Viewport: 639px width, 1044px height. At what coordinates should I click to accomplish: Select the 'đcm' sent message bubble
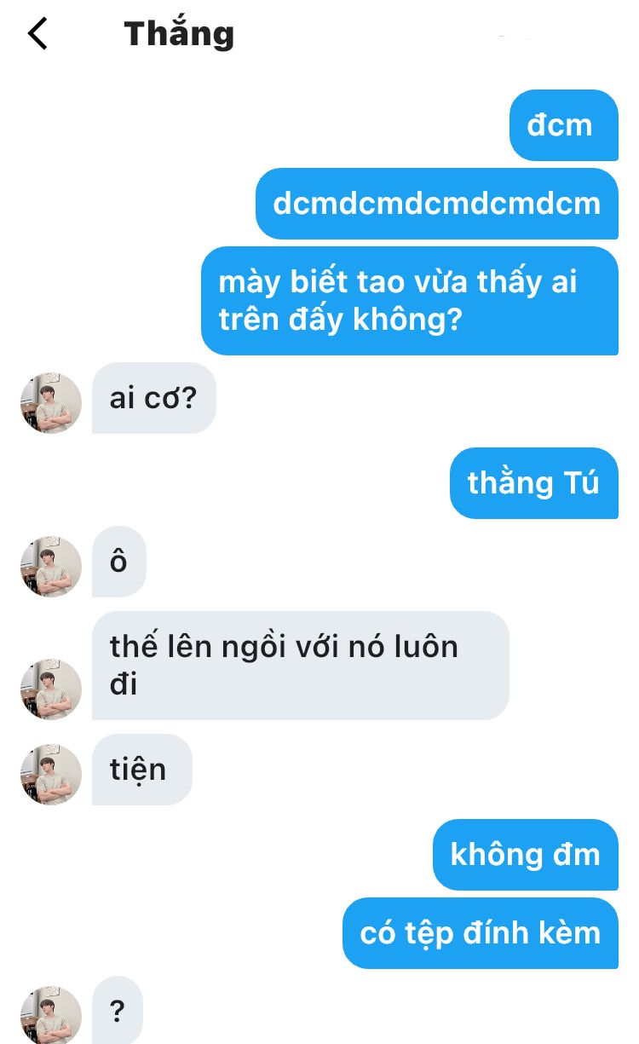(564, 125)
